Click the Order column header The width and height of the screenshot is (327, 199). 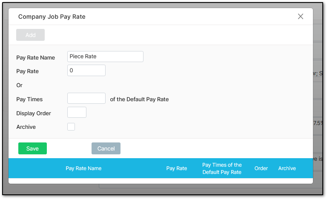(261, 168)
